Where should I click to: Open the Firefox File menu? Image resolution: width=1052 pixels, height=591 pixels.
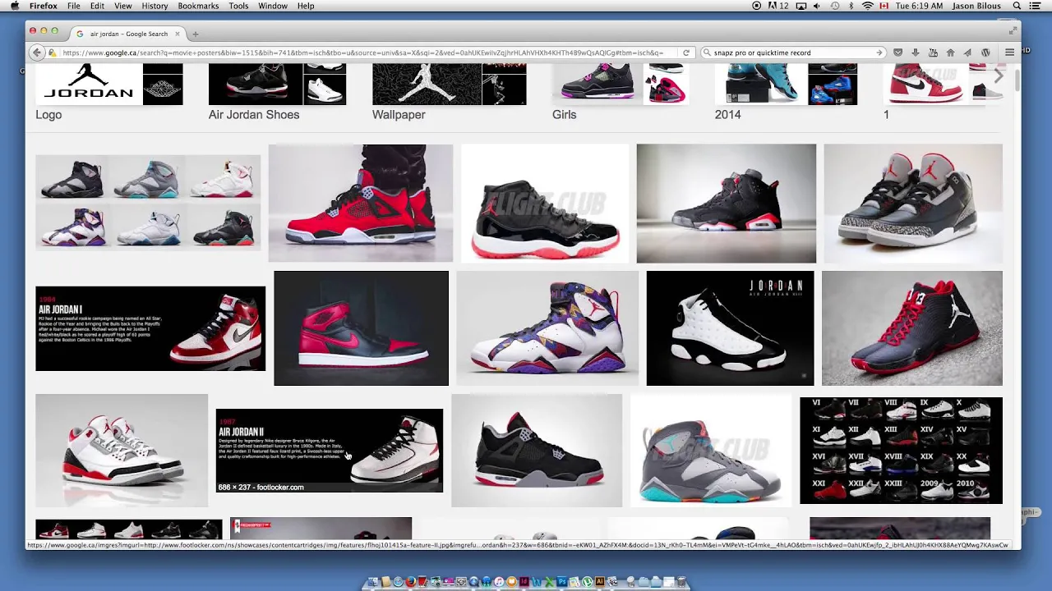pos(74,6)
